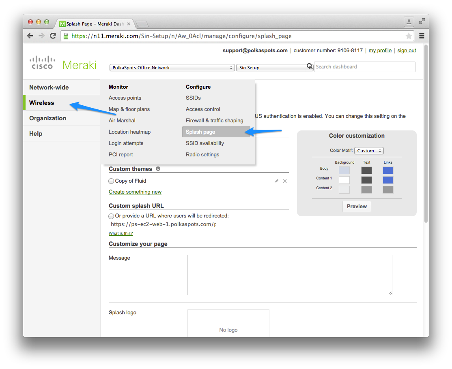Choose Radio settings in the menu
Screen dimensions: 452x369
point(202,155)
